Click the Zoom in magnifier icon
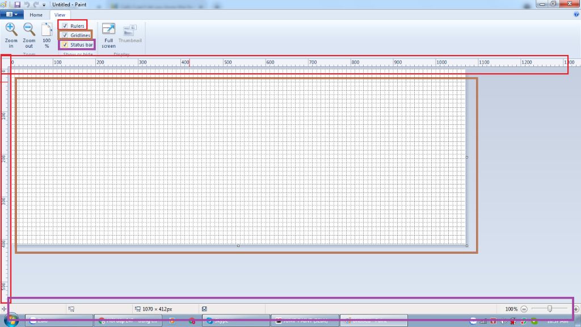Screen dimensions: 581x327 [x=11, y=31]
